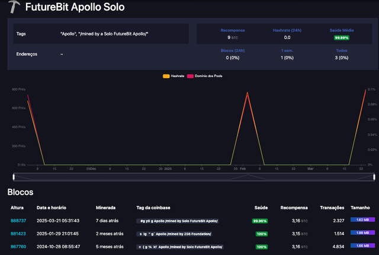Click the Endereços label
This screenshot has height=255, width=379.
pyautogui.click(x=27, y=54)
